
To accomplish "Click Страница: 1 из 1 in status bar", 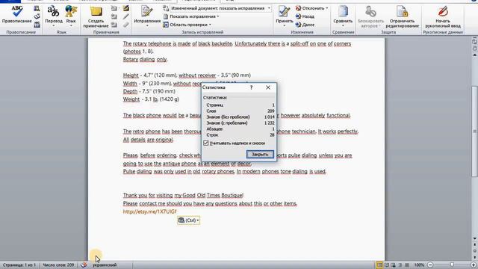I will pos(19,265).
